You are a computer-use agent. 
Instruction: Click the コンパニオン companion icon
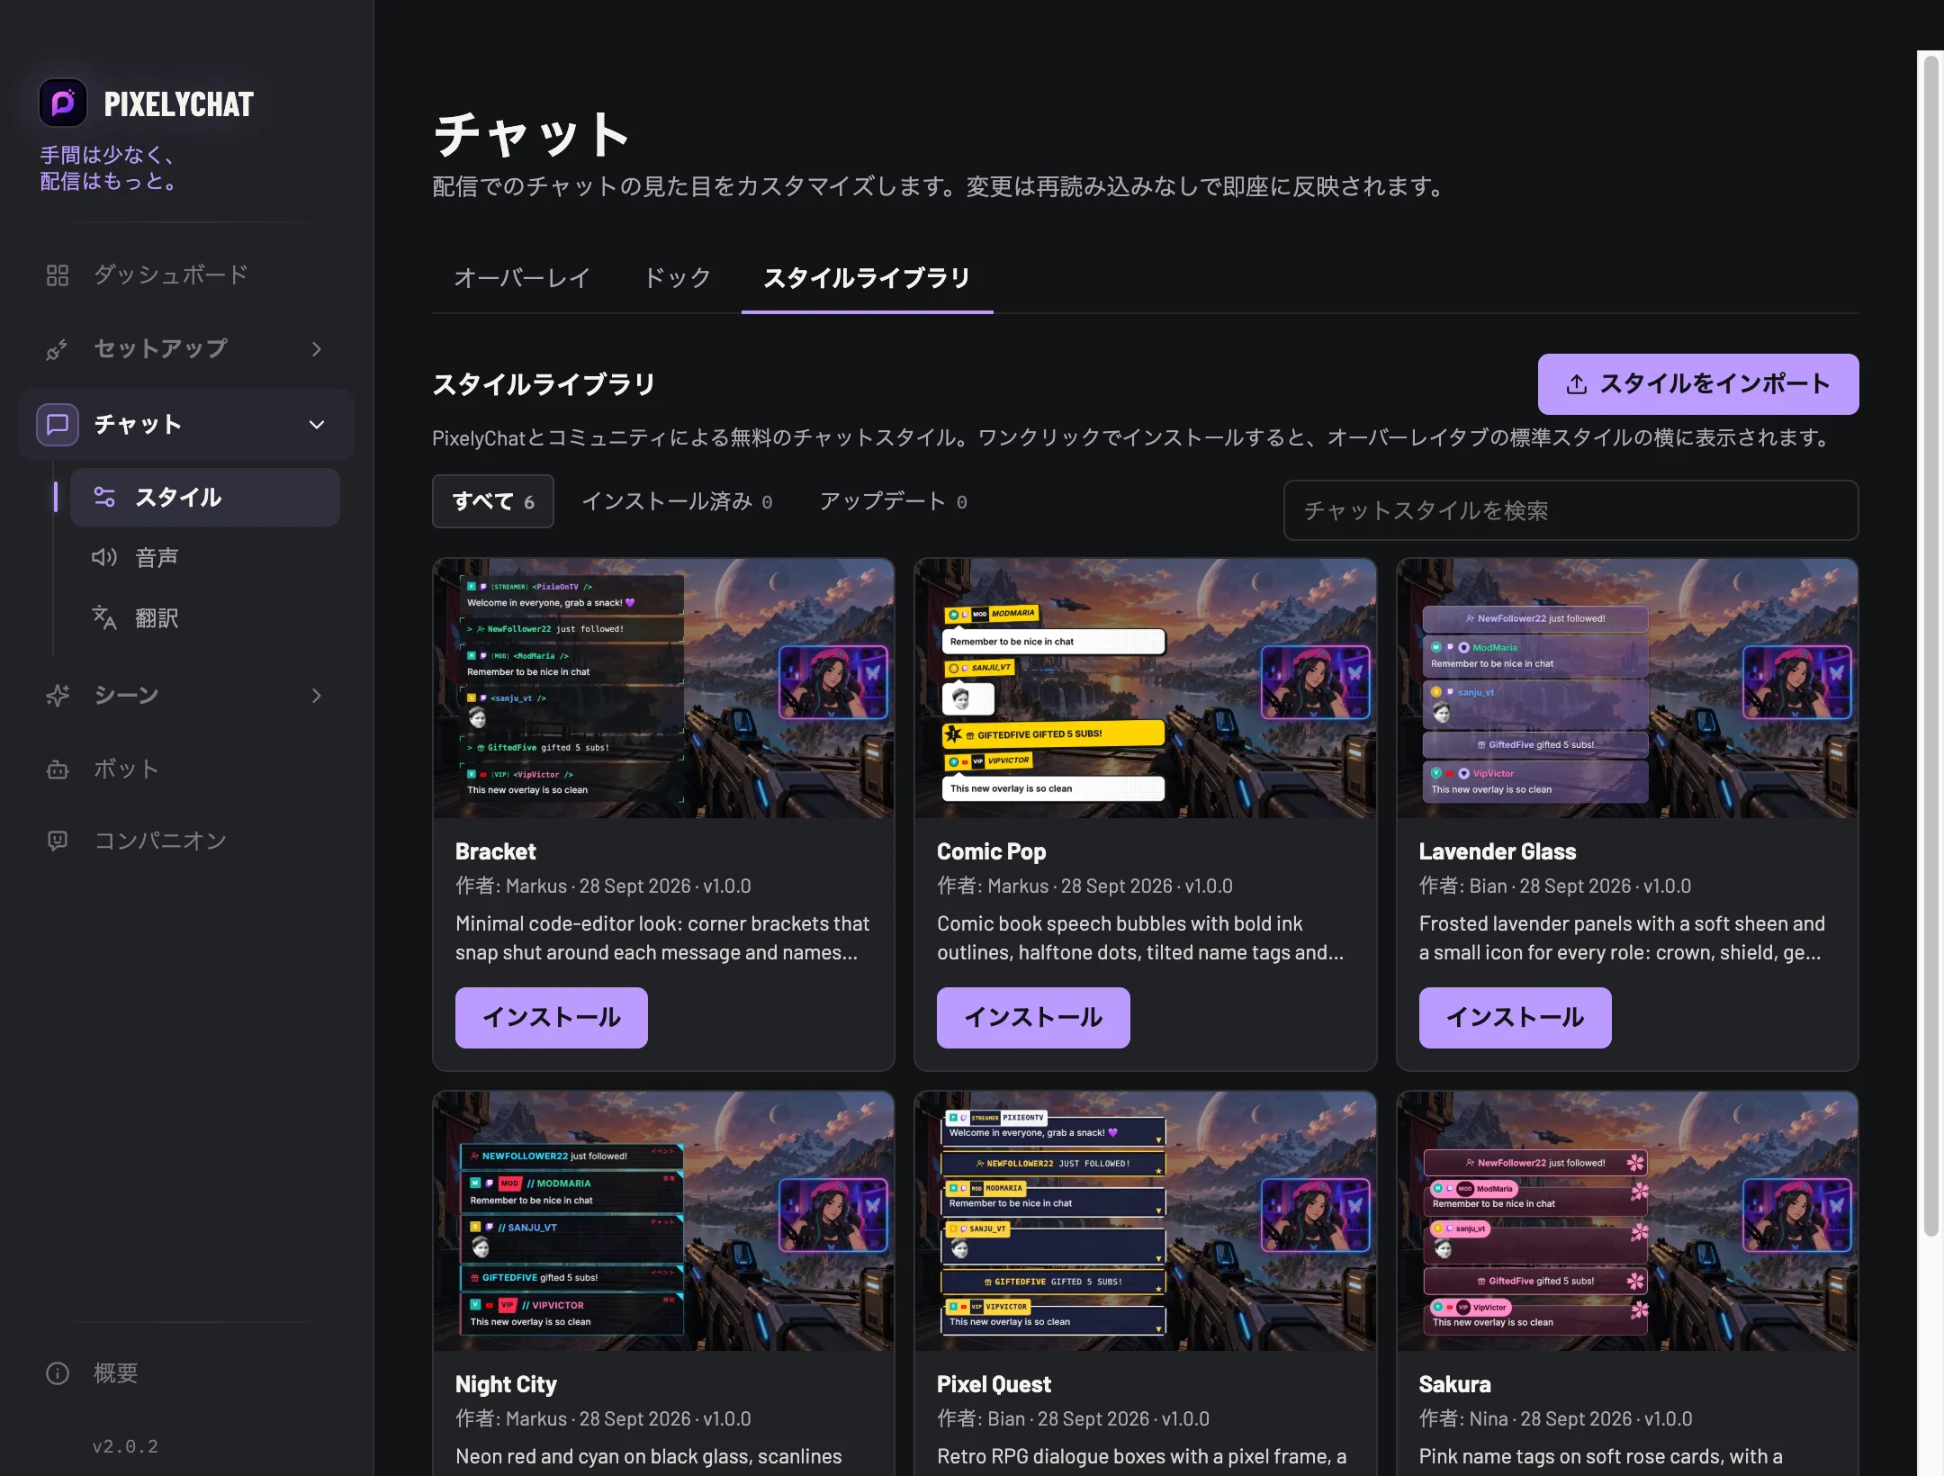point(58,841)
